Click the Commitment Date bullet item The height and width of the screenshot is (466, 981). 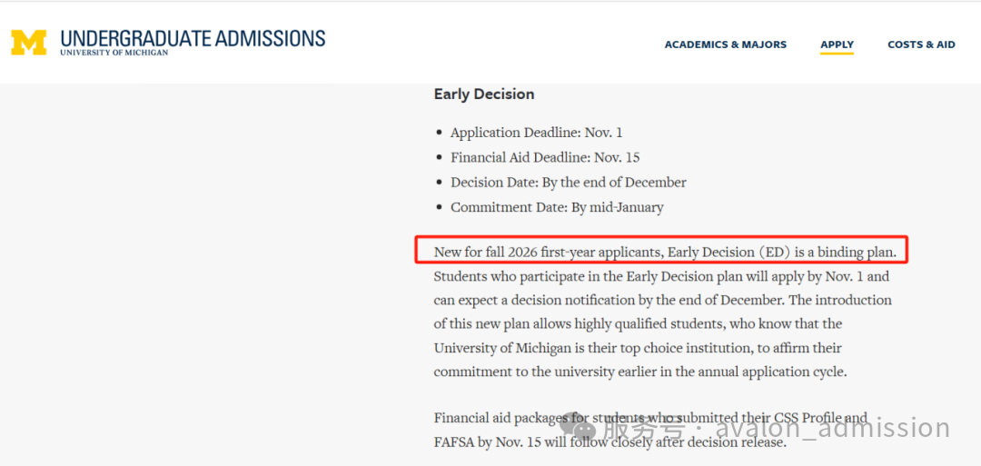pos(557,207)
